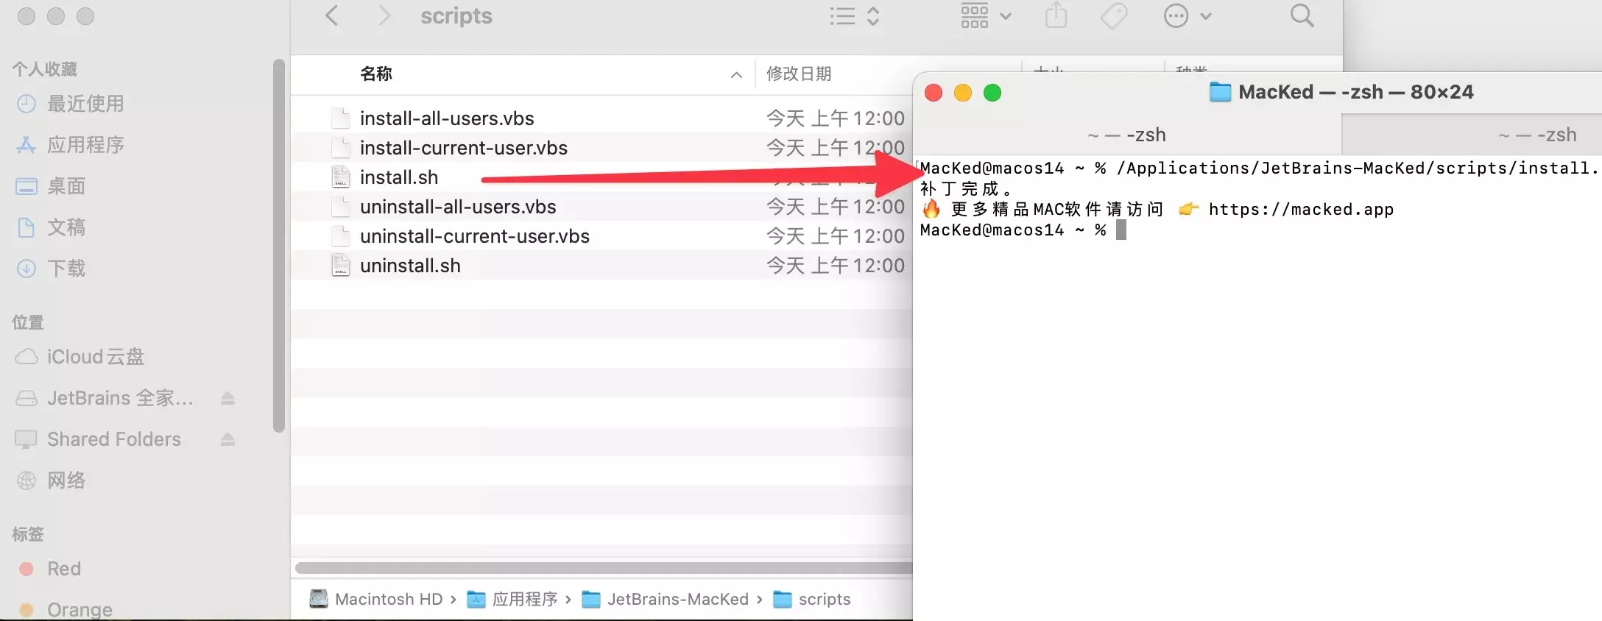Click the uninstall.sh shell file icon
This screenshot has width=1602, height=621.
341,265
